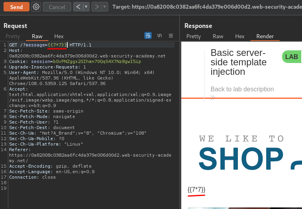The height and width of the screenshot is (209, 302).
Task: Go to next request with forward arrow
Action: click(96, 7)
